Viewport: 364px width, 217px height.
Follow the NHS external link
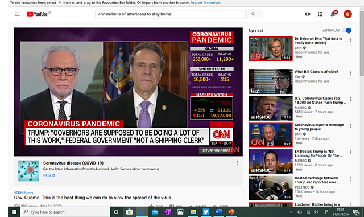point(49,175)
